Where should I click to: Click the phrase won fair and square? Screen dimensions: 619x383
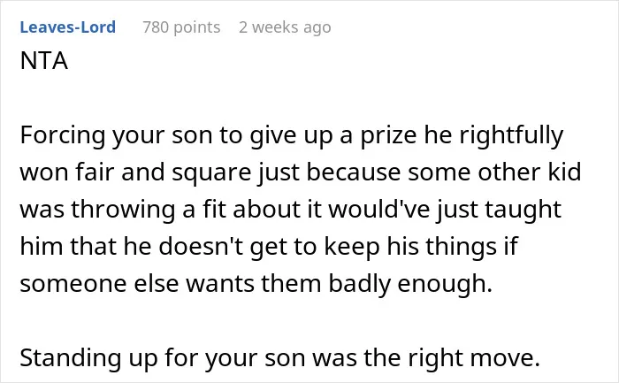click(135, 172)
